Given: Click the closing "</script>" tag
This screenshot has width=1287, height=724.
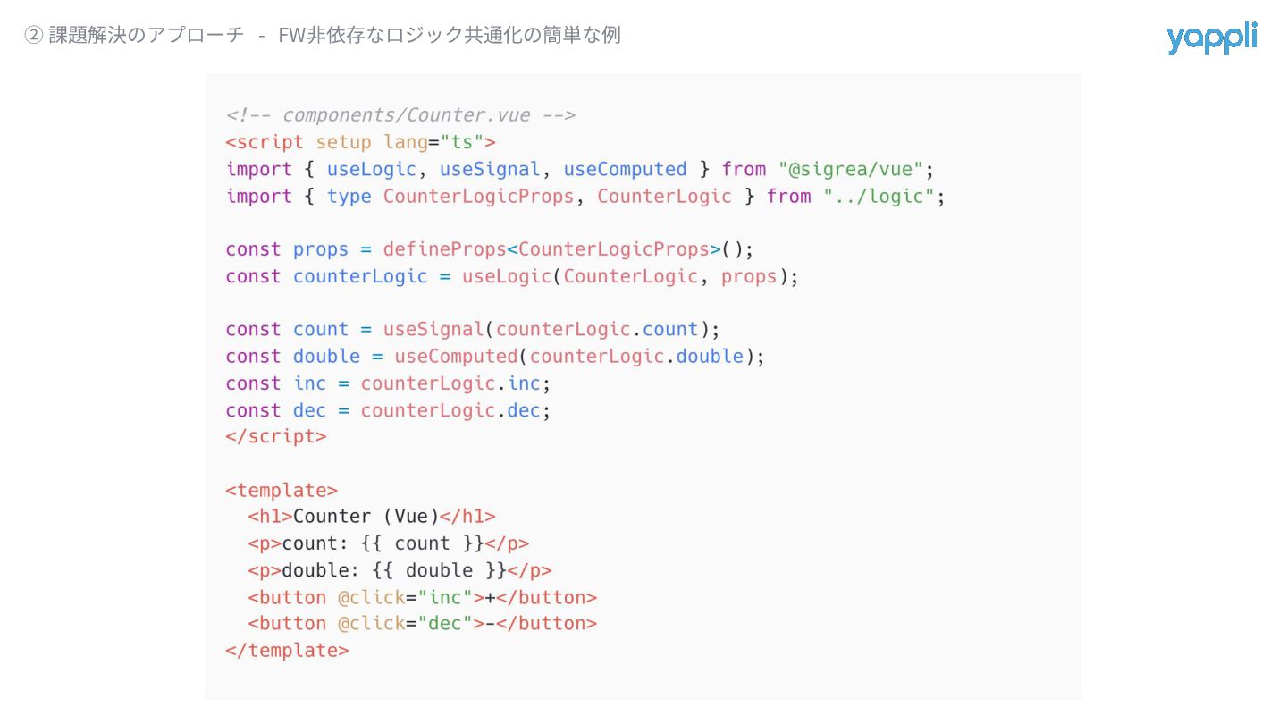Looking at the screenshot, I should 276,437.
